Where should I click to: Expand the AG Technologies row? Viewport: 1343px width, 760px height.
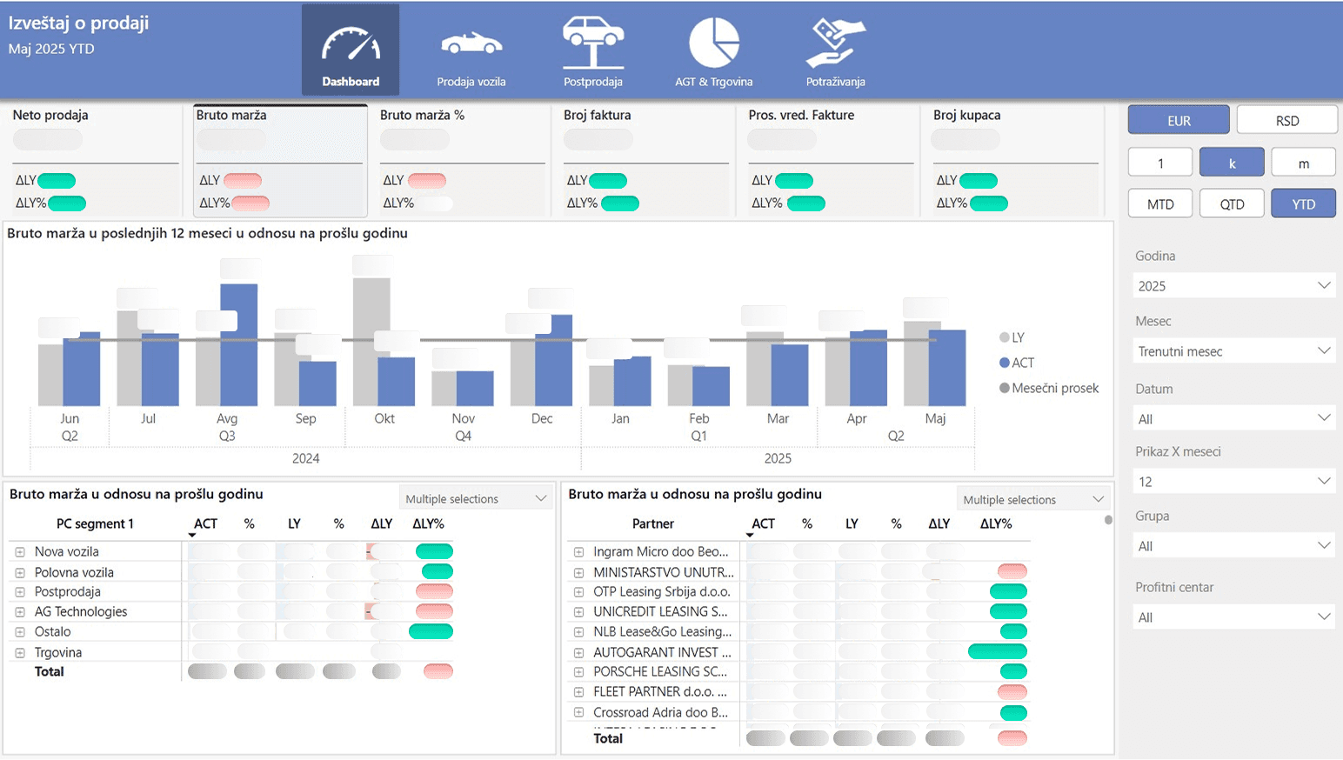(x=19, y=611)
